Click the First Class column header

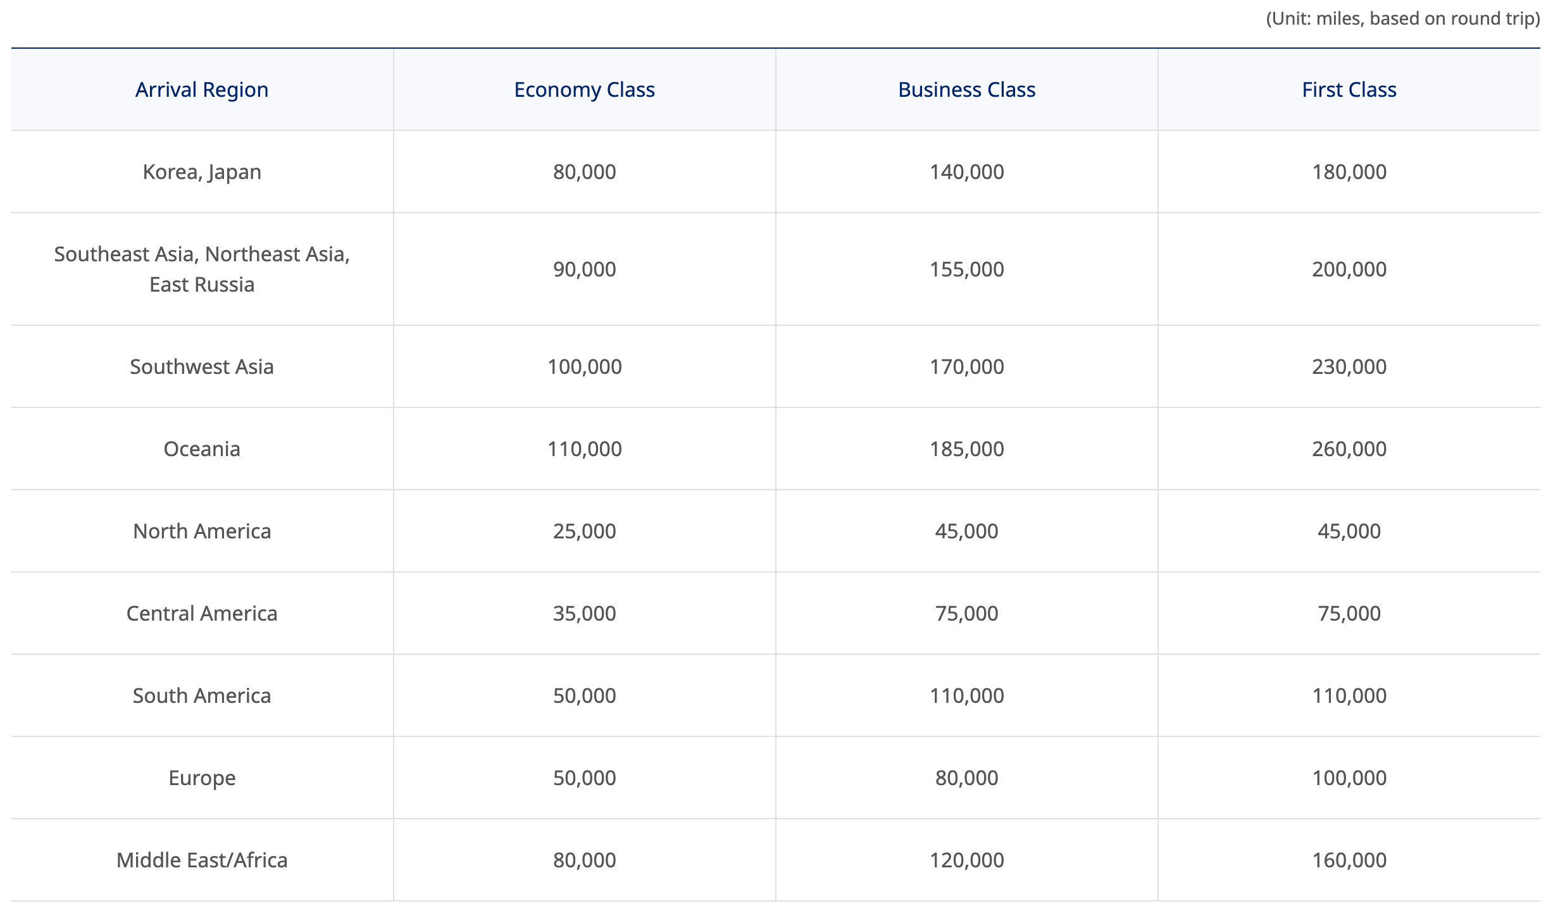1349,89
